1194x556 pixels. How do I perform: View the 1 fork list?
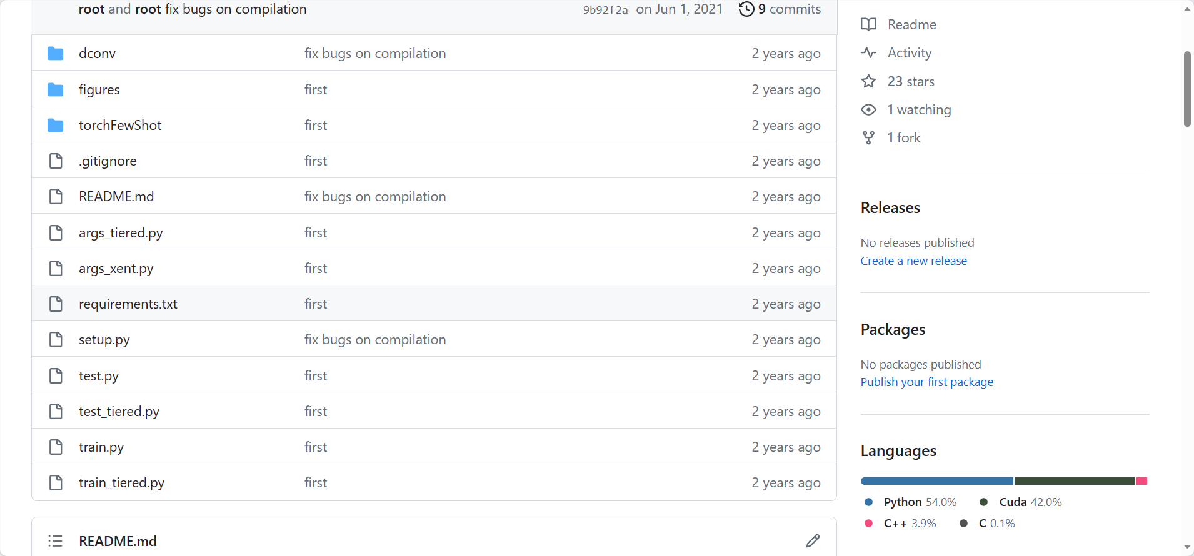pos(904,138)
